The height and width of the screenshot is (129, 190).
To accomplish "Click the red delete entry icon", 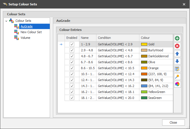I will 177,46.
